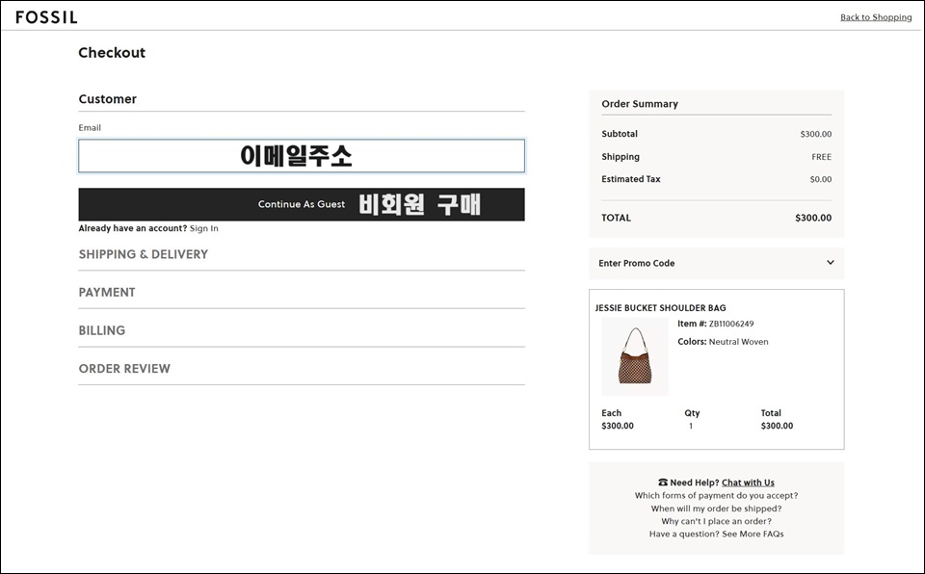Select the Qty value 1
Image resolution: width=925 pixels, height=574 pixels.
click(x=691, y=426)
